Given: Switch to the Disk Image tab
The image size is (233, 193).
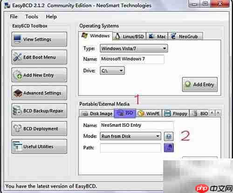Looking at the screenshot, I should (x=96, y=114).
